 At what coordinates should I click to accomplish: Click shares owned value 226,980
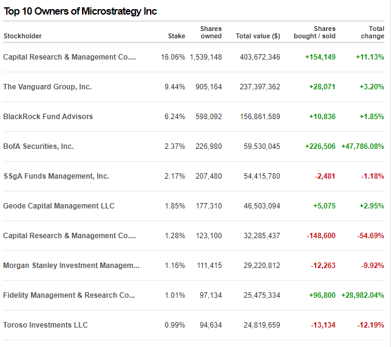point(209,146)
